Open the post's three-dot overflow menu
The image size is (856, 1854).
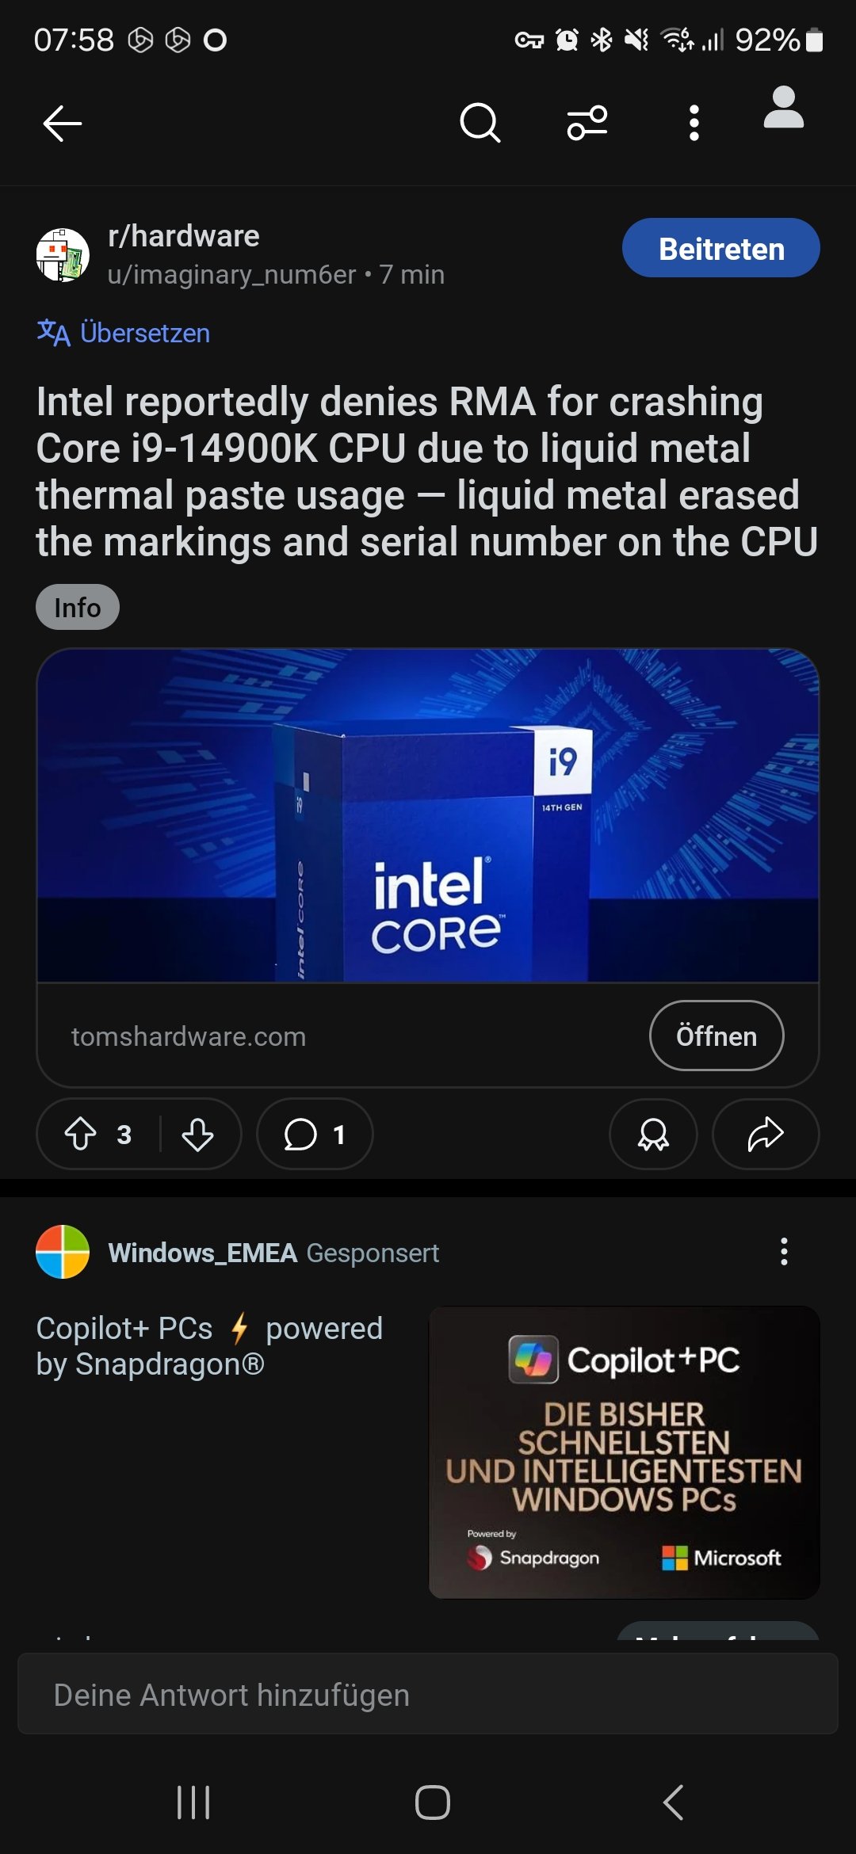[x=694, y=123]
